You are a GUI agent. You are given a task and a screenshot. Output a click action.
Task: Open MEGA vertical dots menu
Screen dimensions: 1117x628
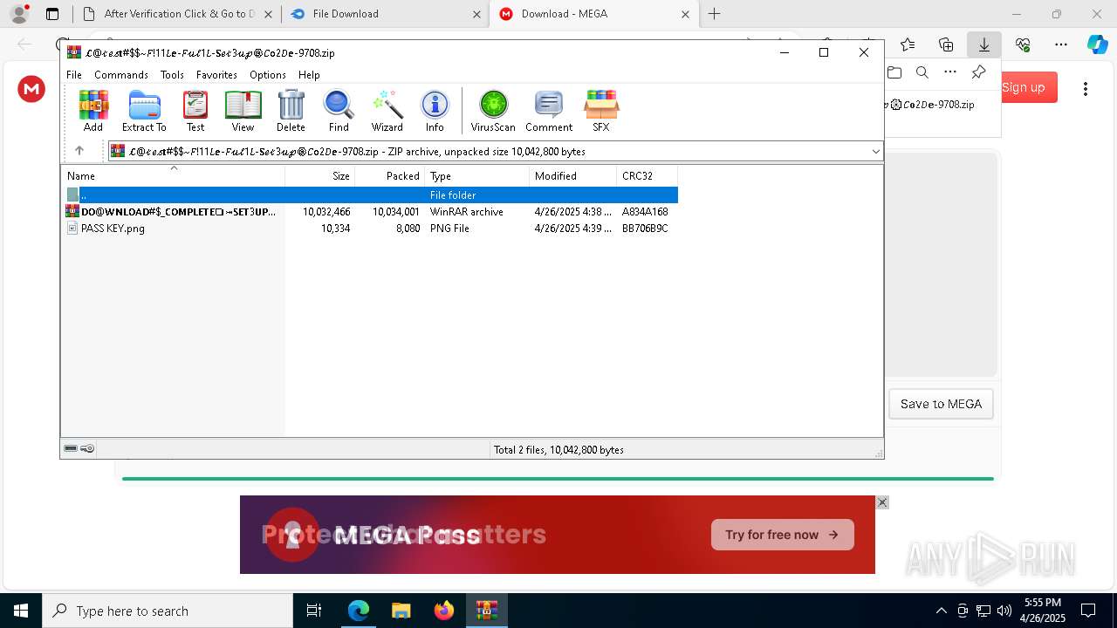1086,88
